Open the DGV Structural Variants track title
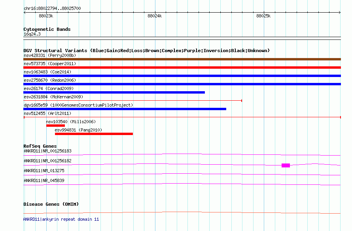This screenshot has width=352, height=231. click(x=147, y=51)
